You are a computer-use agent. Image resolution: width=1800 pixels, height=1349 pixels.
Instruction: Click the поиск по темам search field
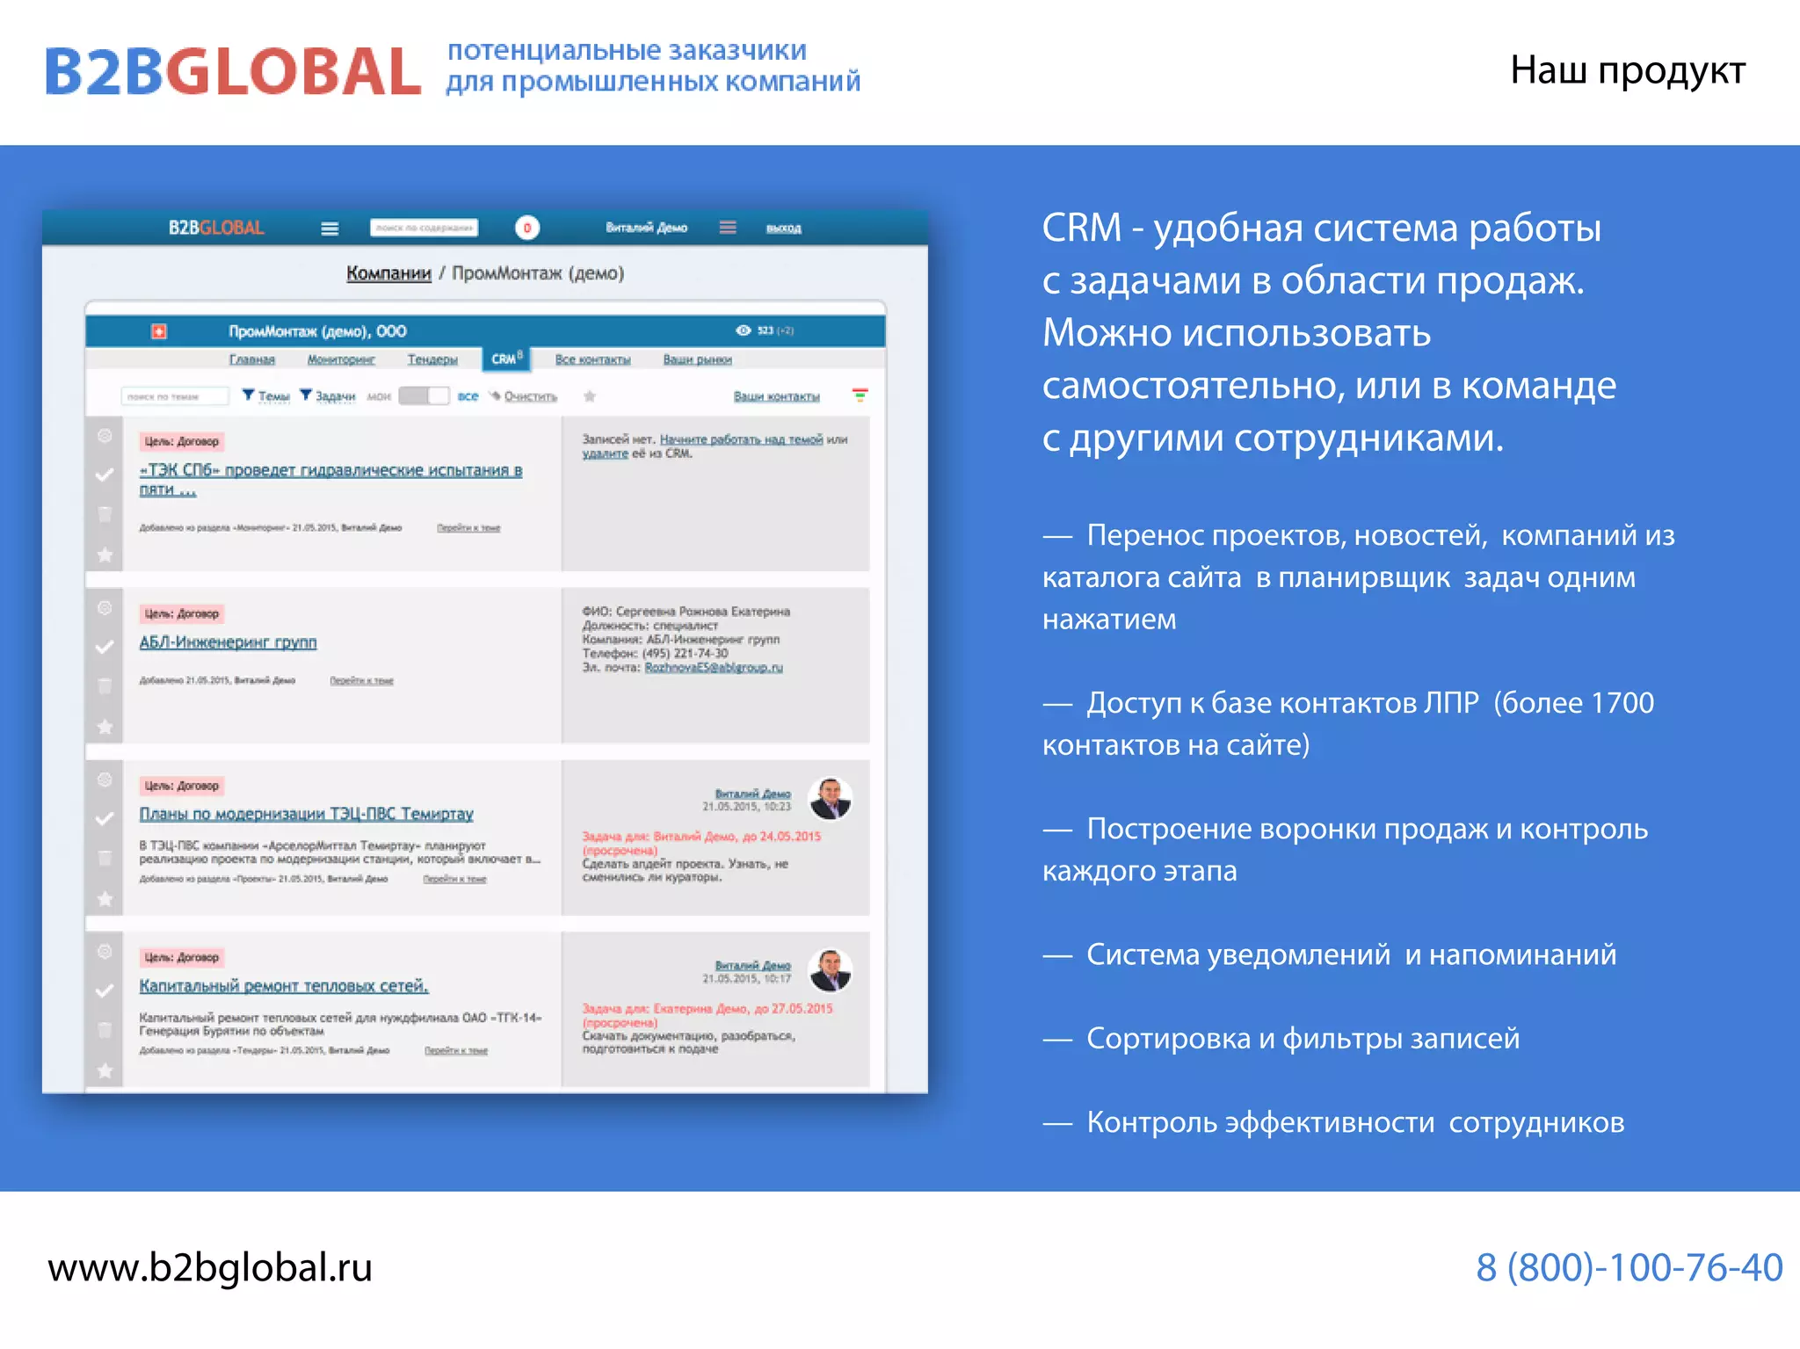point(175,396)
